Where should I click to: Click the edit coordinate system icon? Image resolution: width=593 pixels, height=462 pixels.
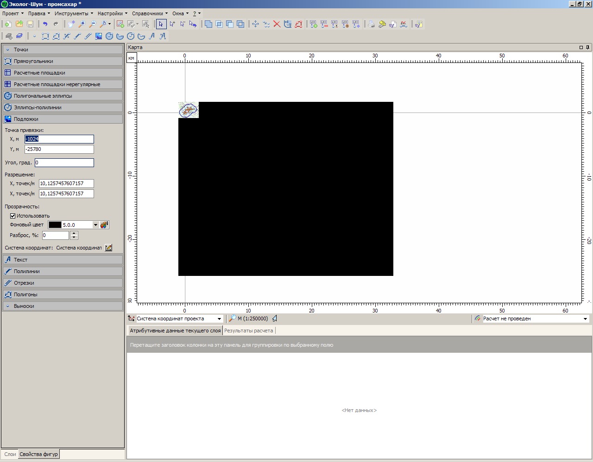pyautogui.click(x=108, y=248)
